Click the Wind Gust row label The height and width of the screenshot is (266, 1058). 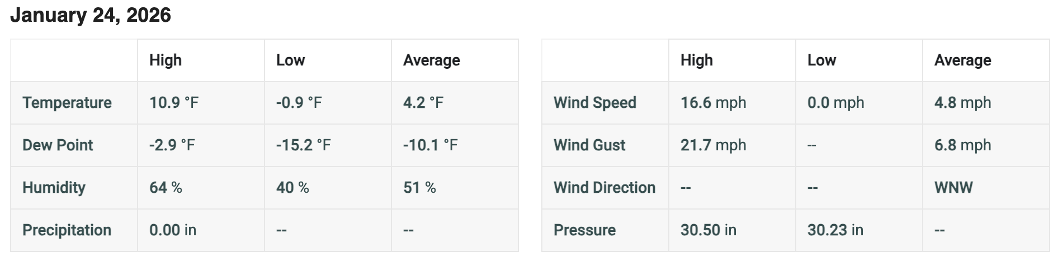589,145
